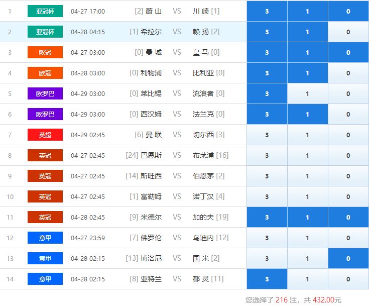Toggle the 3 (home win) option for 蔚山 vs 川崎
Image resolution: width=369 pixels, height=306 pixels.
pos(267,11)
